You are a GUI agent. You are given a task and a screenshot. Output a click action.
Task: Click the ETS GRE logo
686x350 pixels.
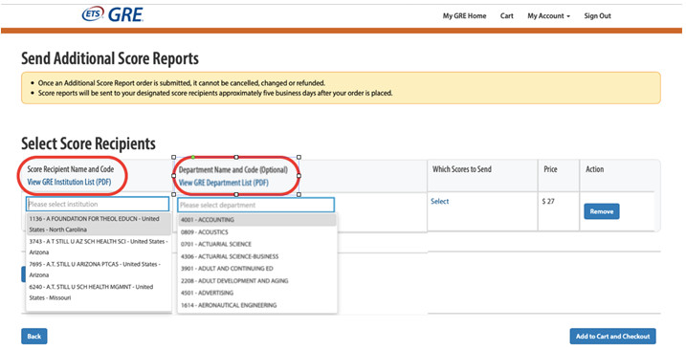click(x=113, y=14)
